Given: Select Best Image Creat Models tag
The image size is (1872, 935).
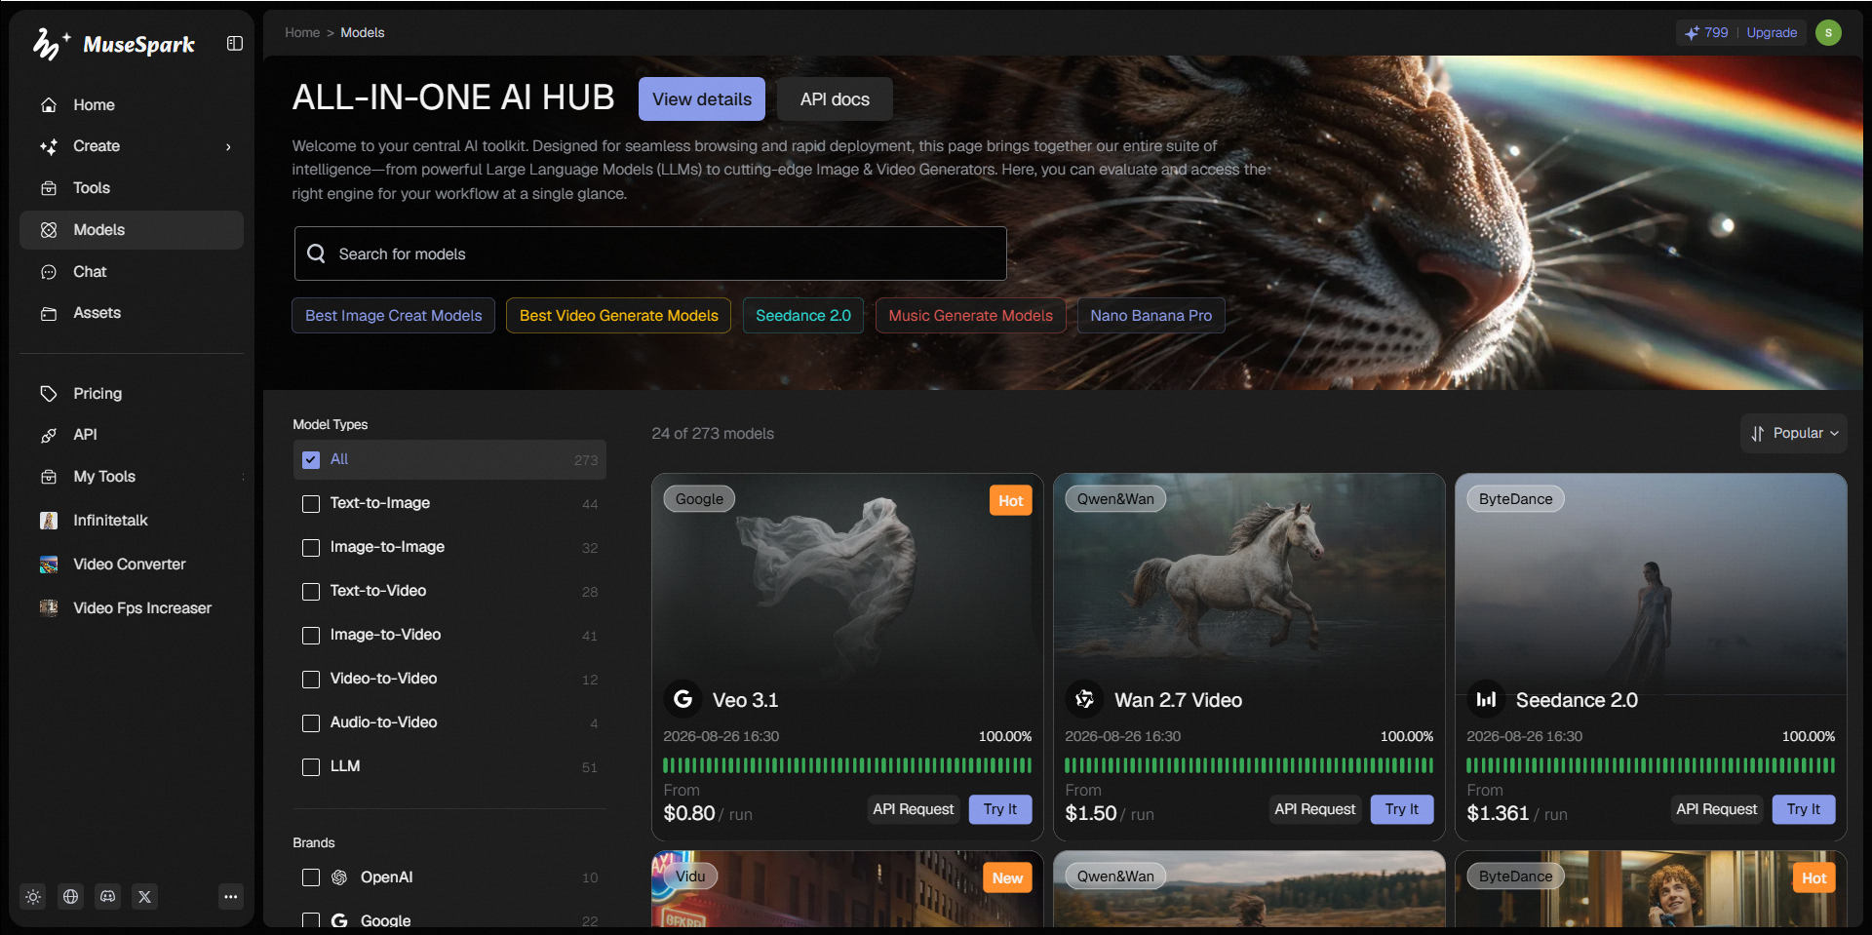Looking at the screenshot, I should (394, 316).
